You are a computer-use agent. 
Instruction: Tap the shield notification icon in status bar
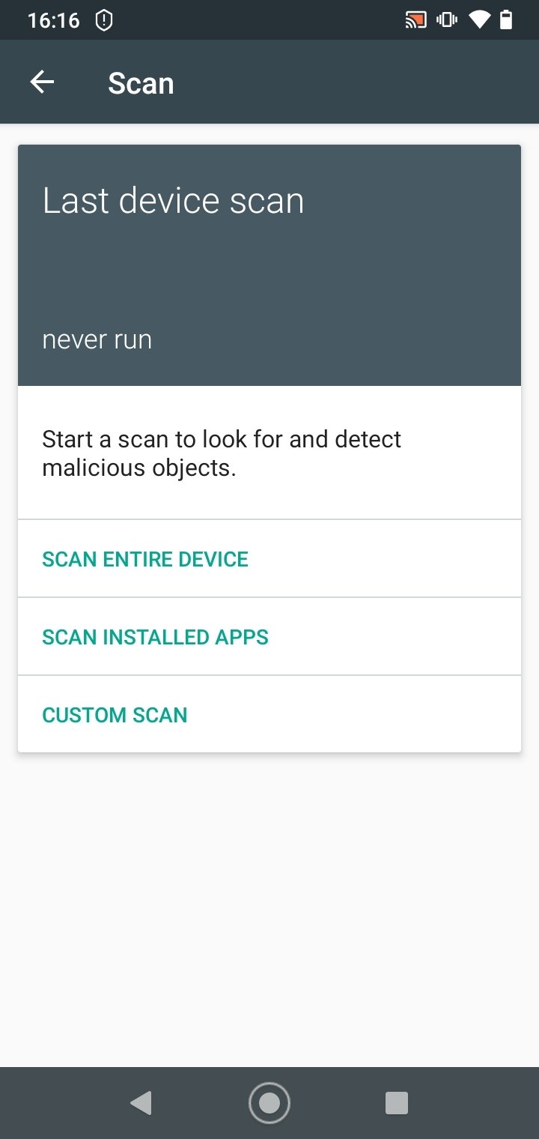tap(104, 20)
